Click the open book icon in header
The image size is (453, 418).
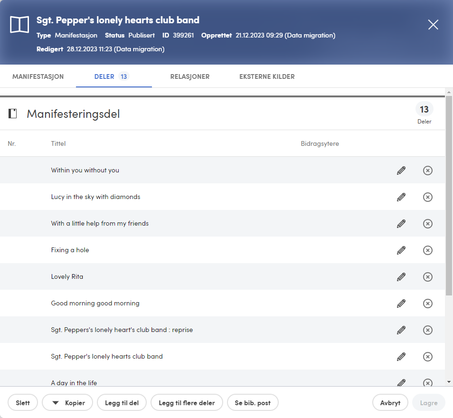[x=19, y=25]
